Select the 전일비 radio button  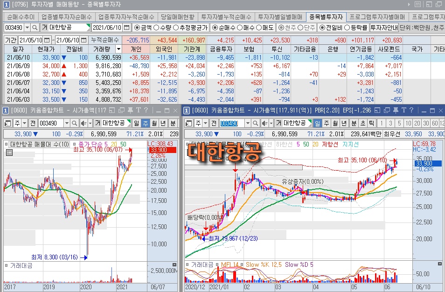(322, 28)
